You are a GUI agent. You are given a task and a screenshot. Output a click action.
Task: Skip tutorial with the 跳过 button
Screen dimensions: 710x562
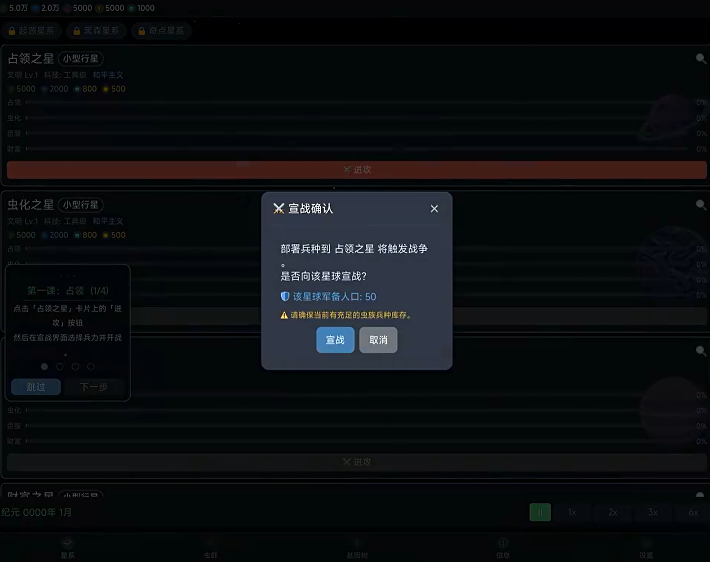36,387
